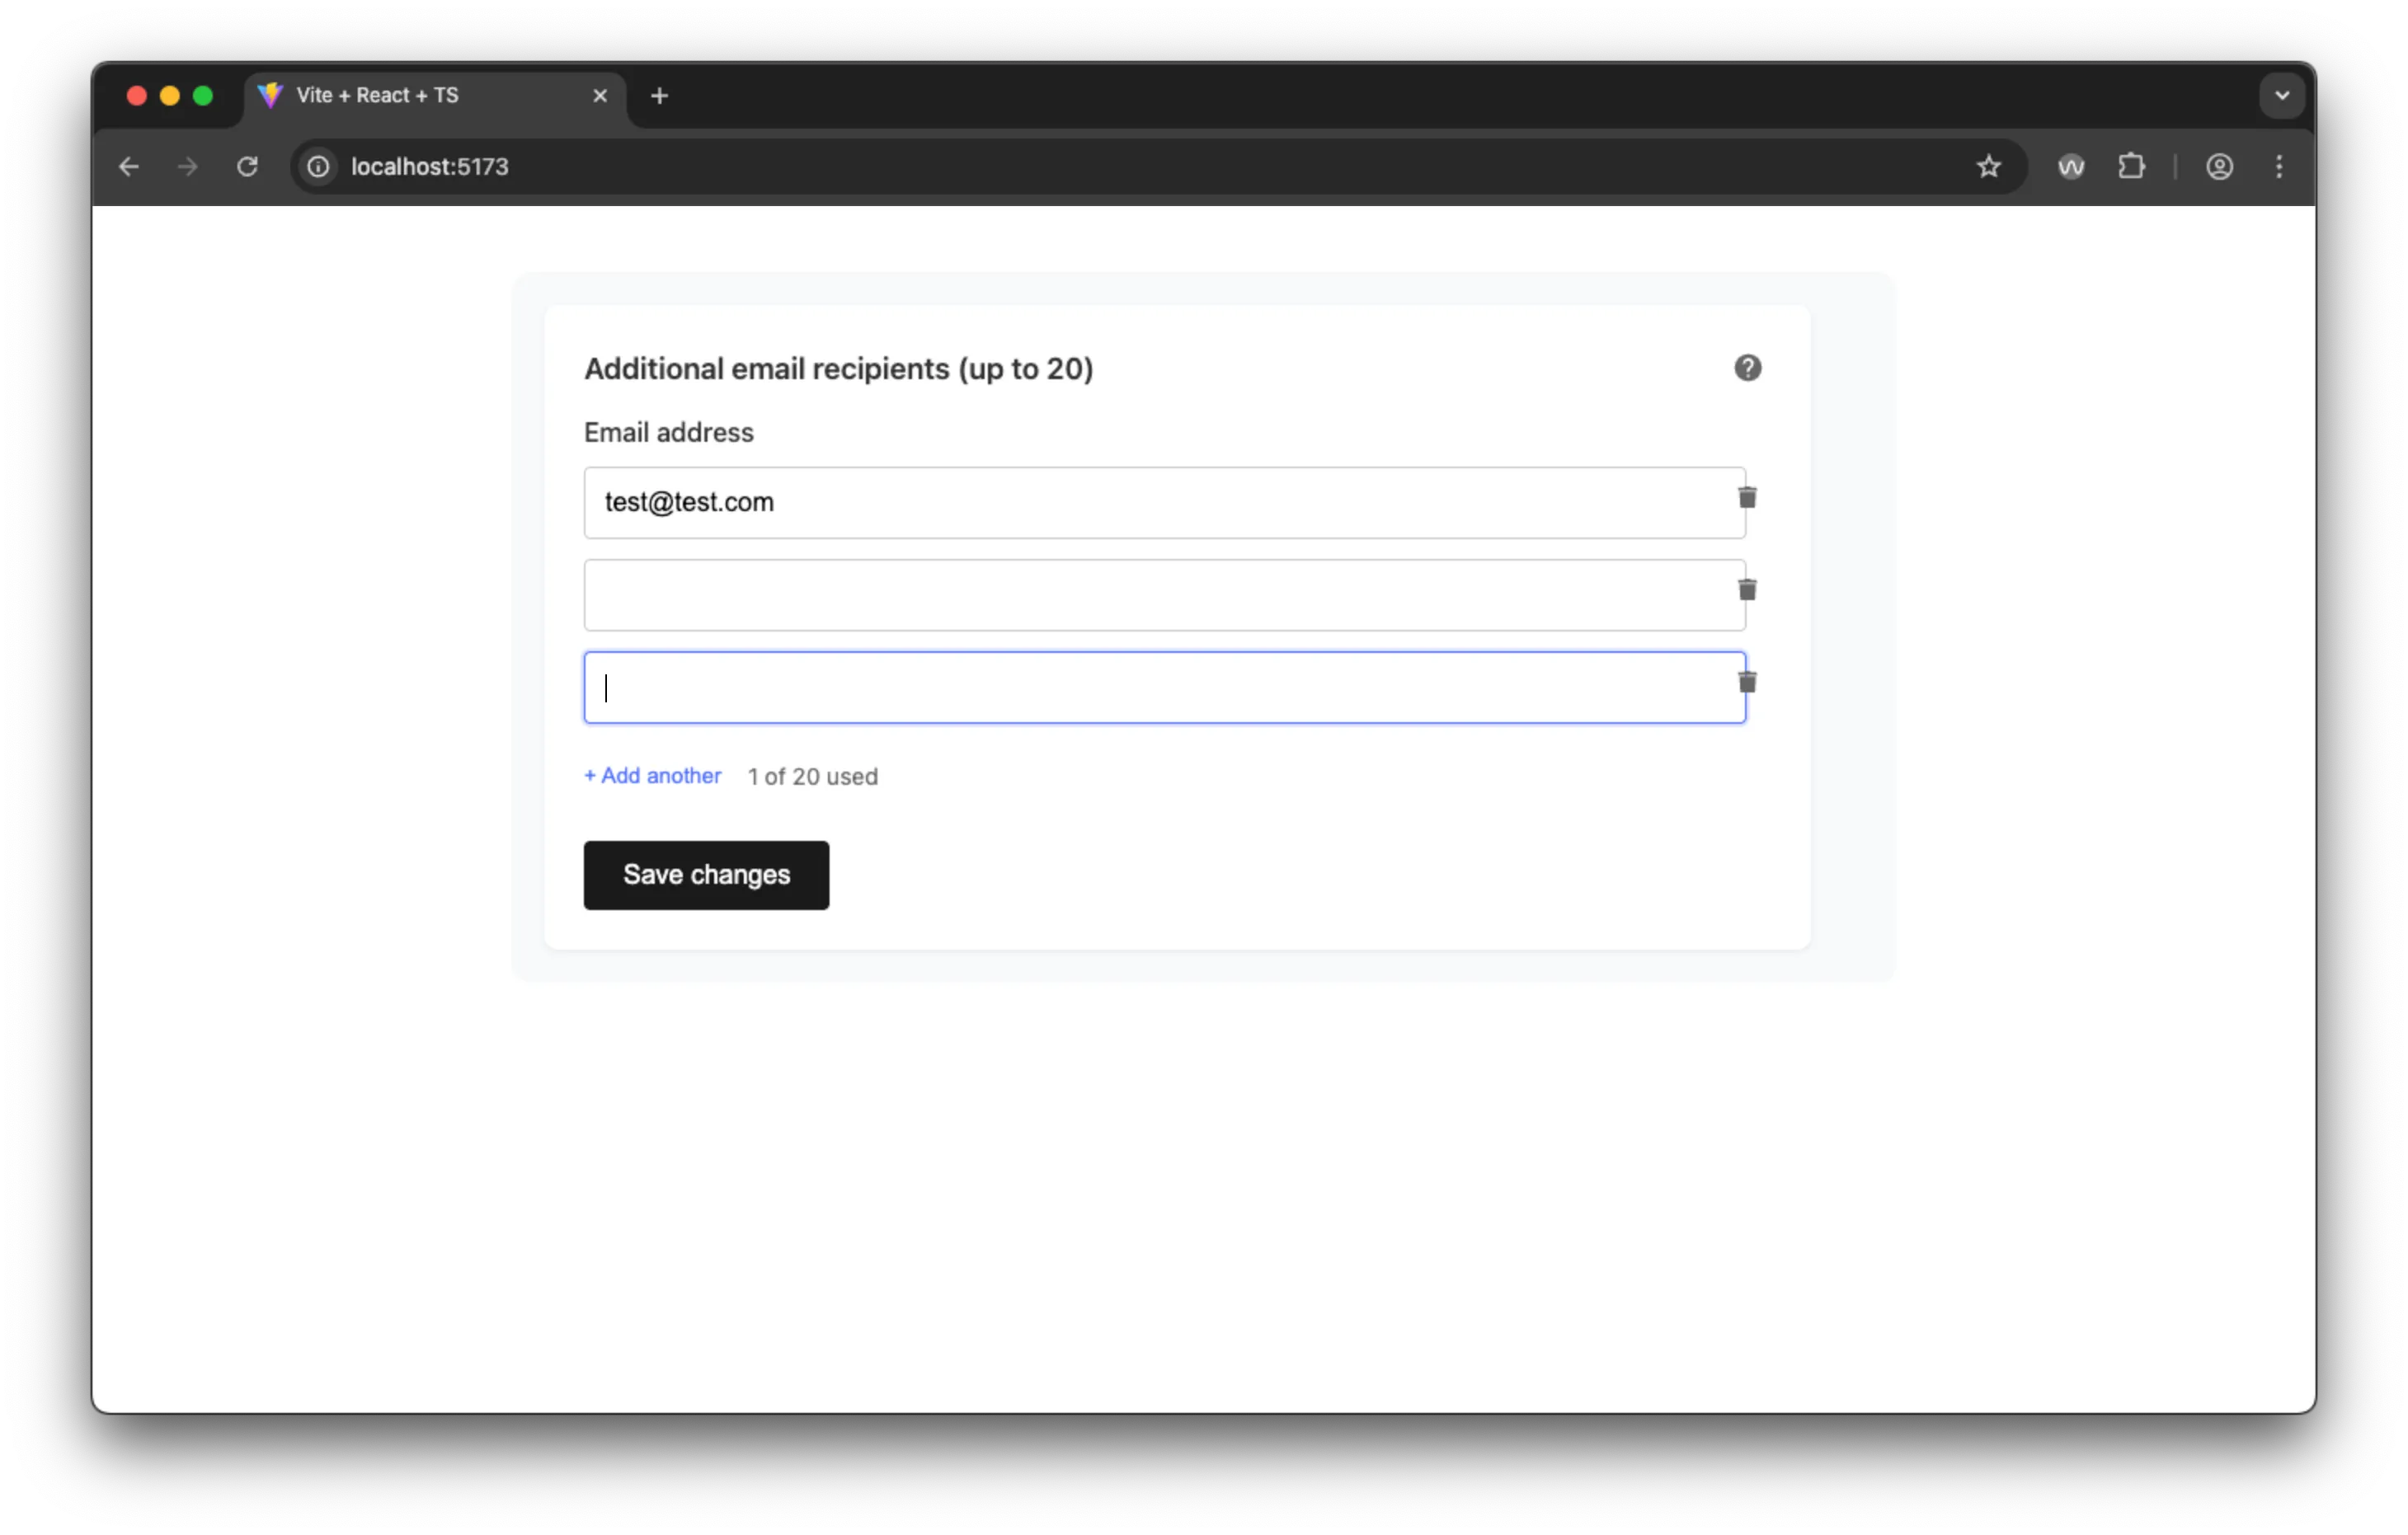
Task: Click inside the test@test.com email field
Action: tap(1000, 503)
